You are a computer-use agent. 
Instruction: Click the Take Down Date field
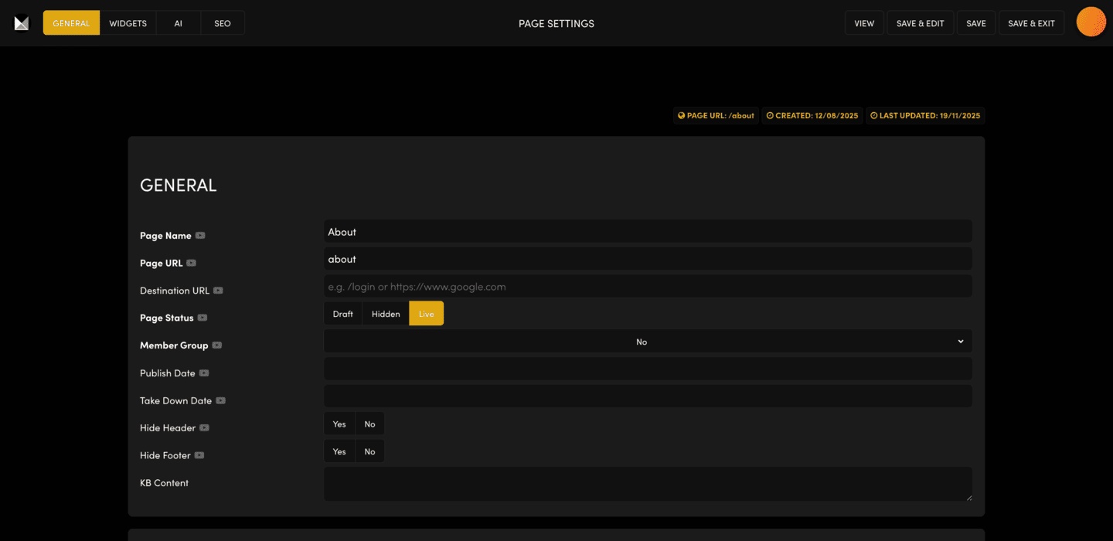point(648,396)
